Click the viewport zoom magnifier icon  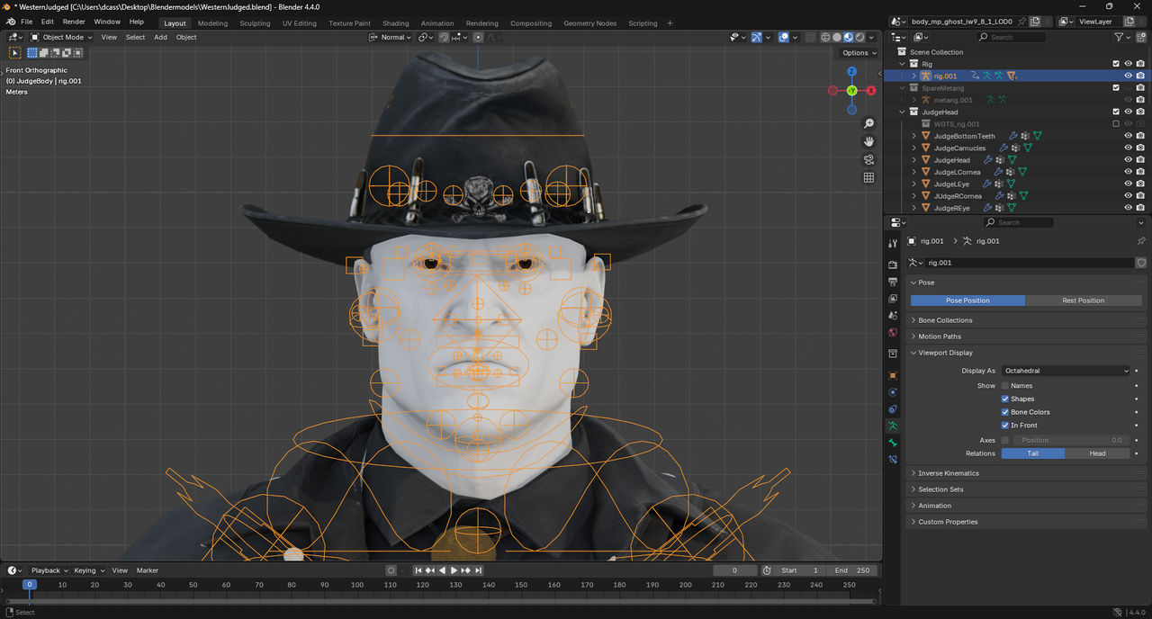coord(868,123)
